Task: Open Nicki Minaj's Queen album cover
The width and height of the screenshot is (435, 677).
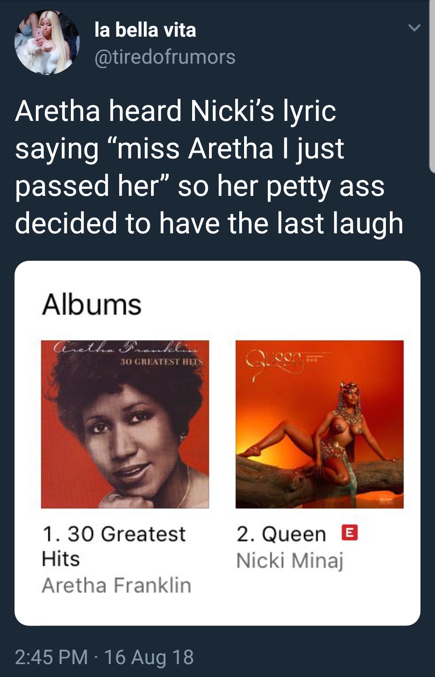Action: pos(319,424)
